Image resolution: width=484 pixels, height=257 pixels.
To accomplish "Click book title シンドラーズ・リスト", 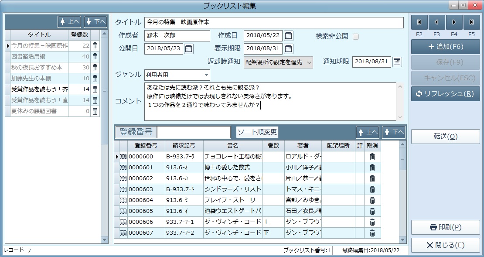I will (233, 189).
